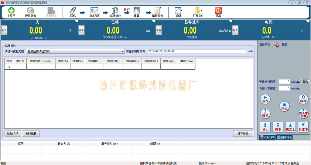Click the 退出 exit icon
The width and height of the screenshot is (311, 165).
tap(218, 12)
